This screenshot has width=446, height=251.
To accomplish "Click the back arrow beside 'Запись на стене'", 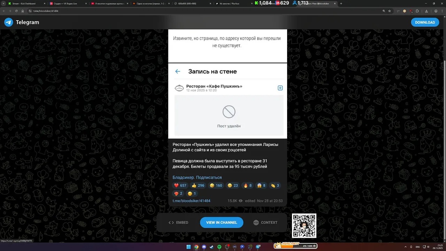I will (x=178, y=71).
